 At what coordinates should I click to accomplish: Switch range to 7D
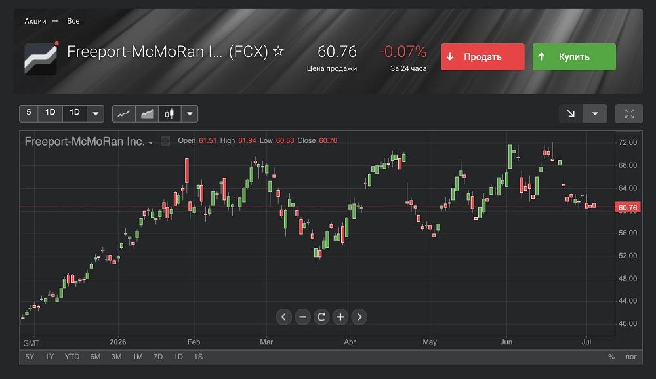coord(157,357)
